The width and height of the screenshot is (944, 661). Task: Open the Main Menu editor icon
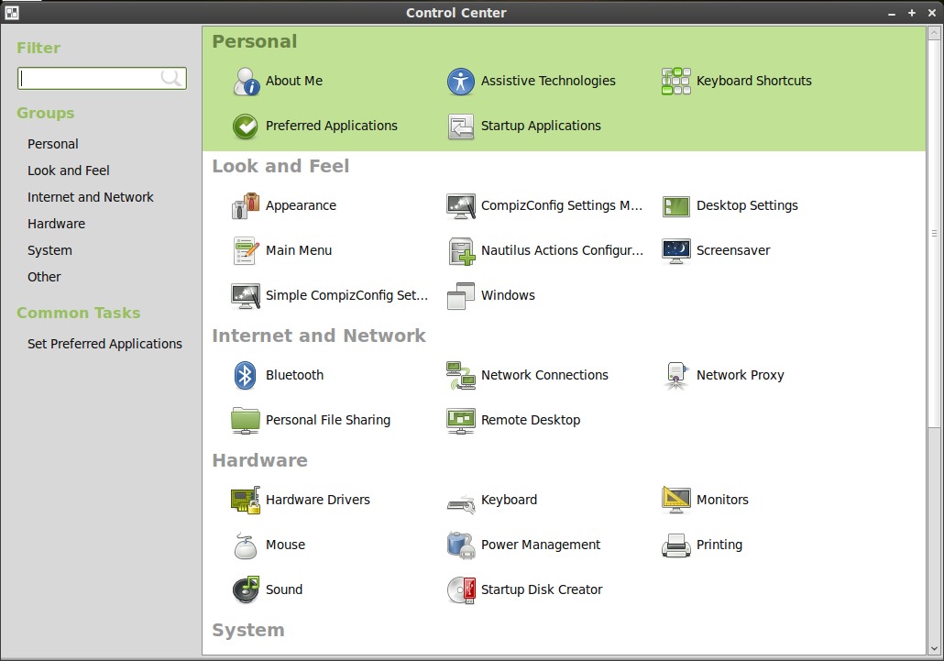pyautogui.click(x=246, y=251)
